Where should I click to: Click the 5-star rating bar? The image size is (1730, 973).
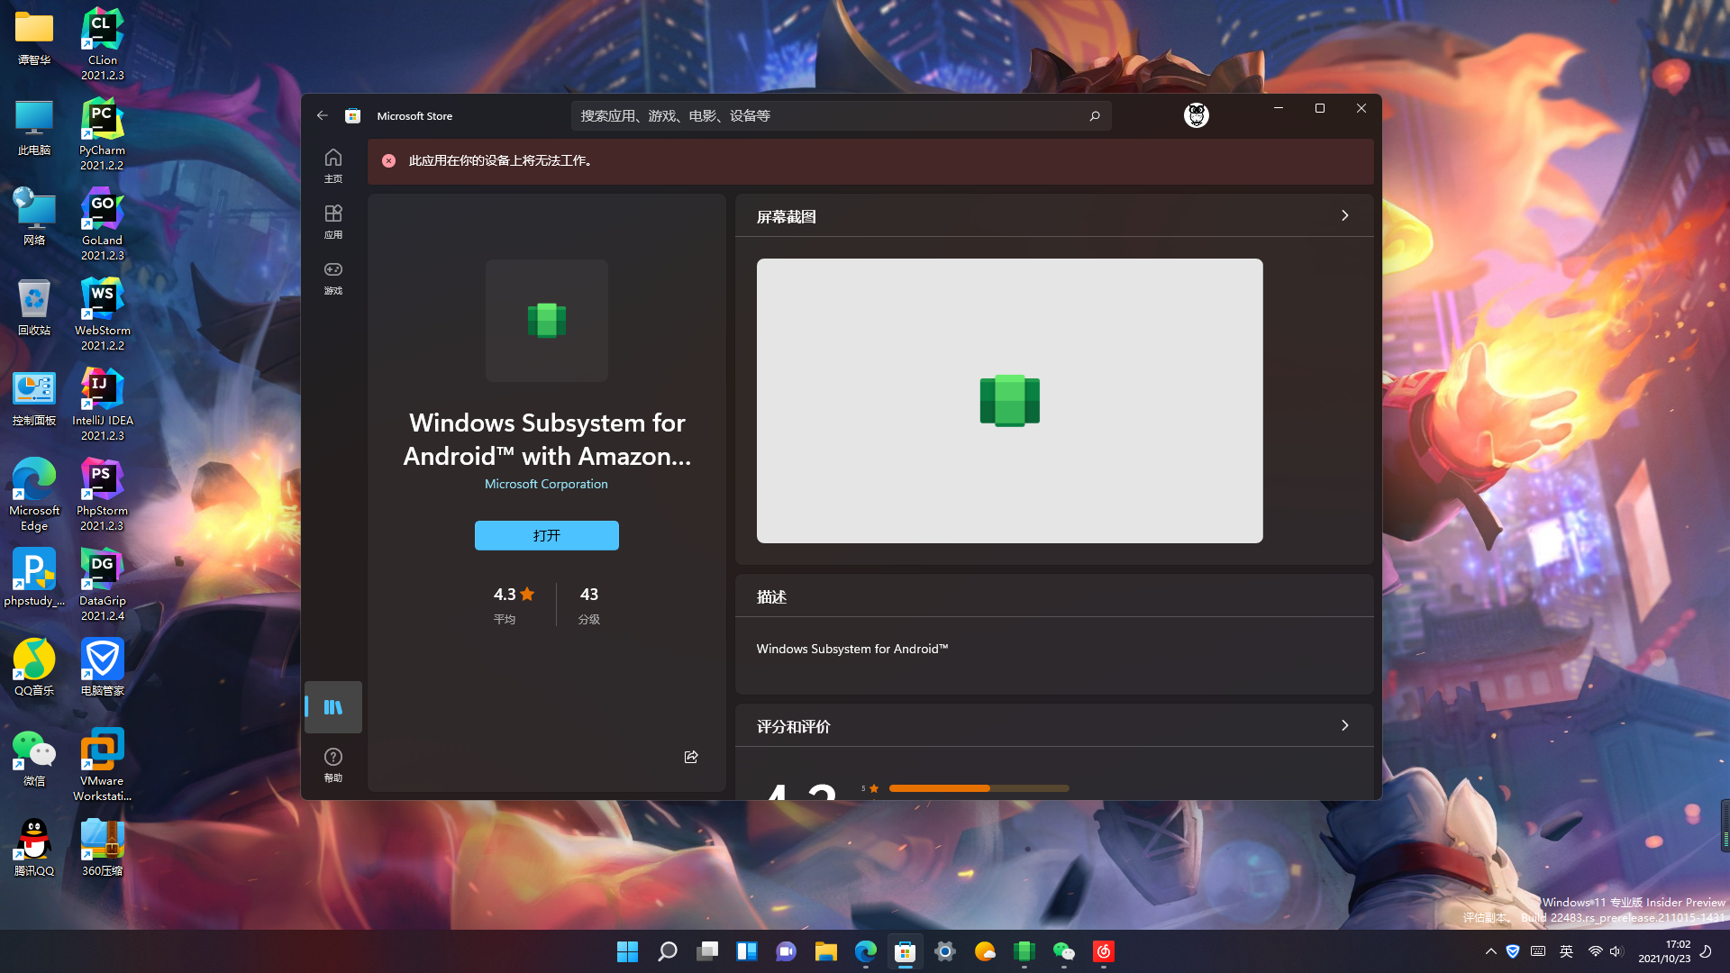979,788
